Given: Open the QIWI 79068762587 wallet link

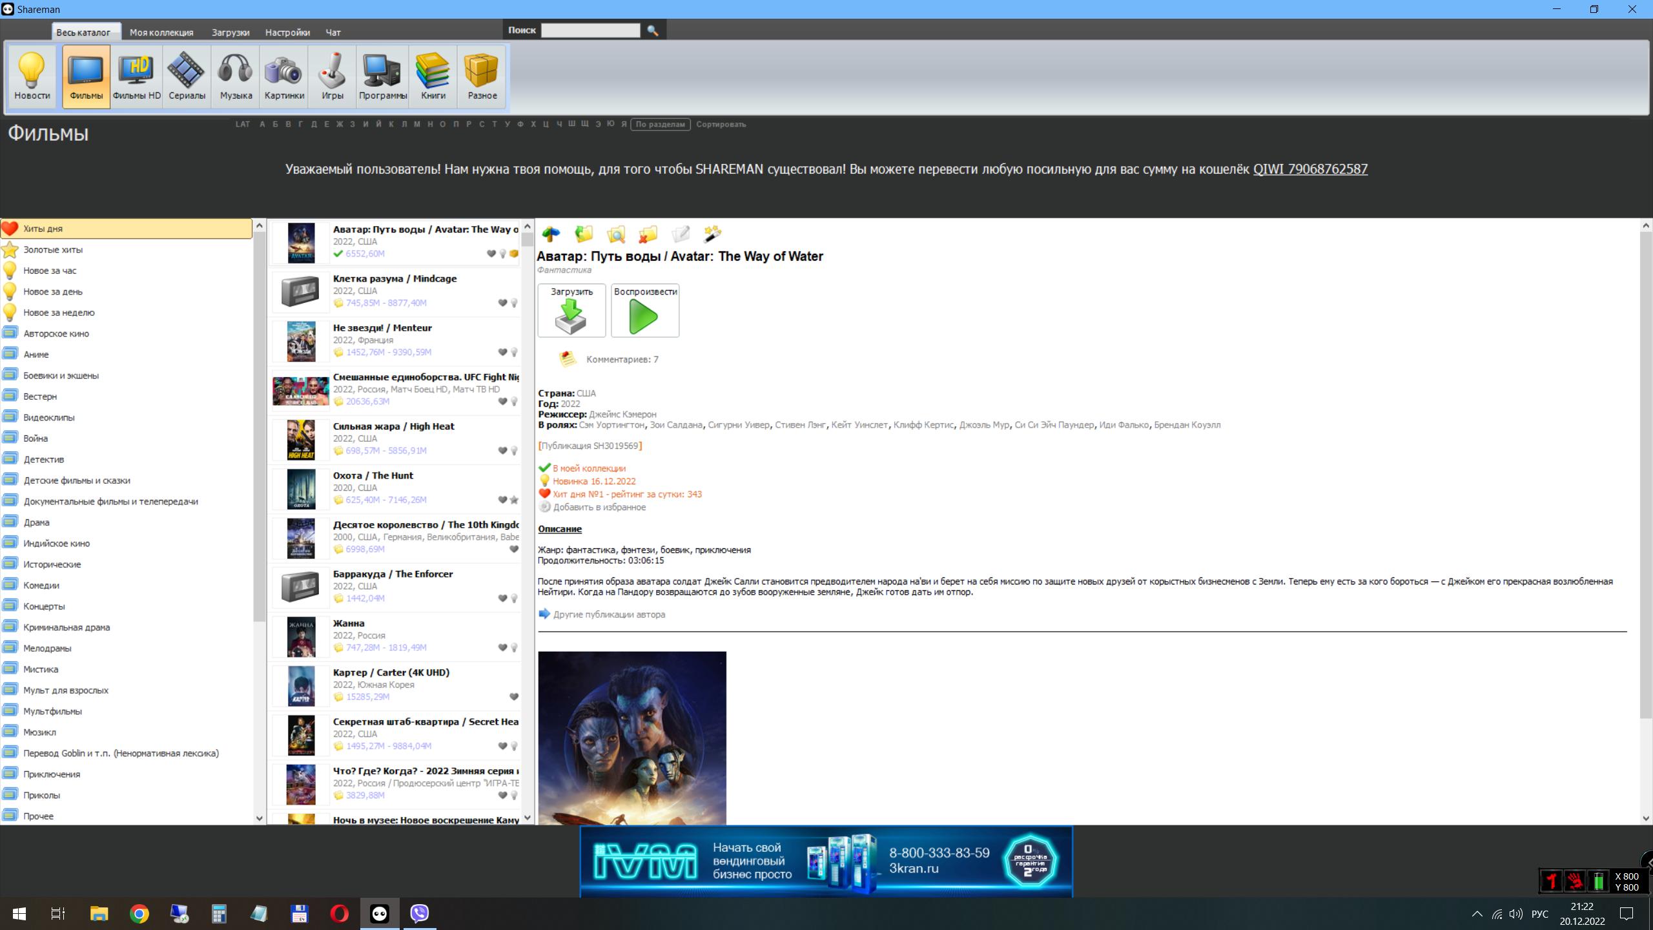Looking at the screenshot, I should click(x=1310, y=169).
